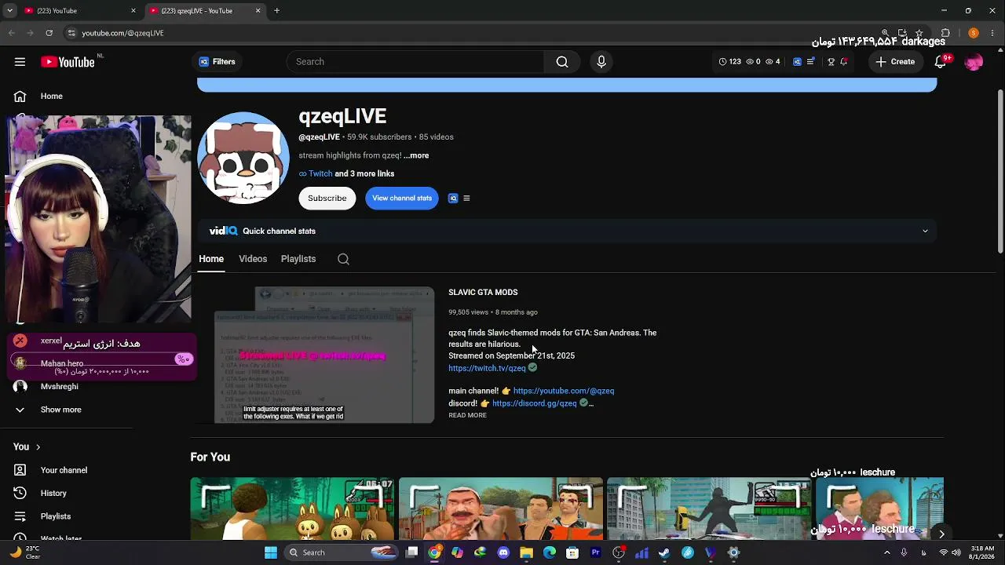Open Your channel in the sidebar
This screenshot has height=565, width=1005.
tap(64, 470)
